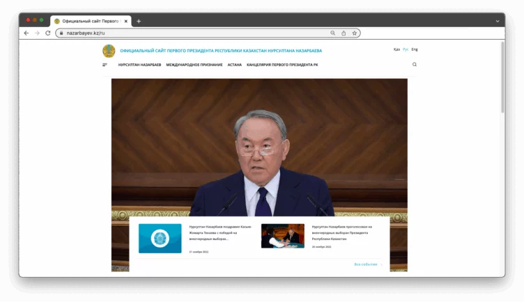Image resolution: width=524 pixels, height=302 pixels.
Task: Click the green maximize window button
Action: click(x=41, y=20)
